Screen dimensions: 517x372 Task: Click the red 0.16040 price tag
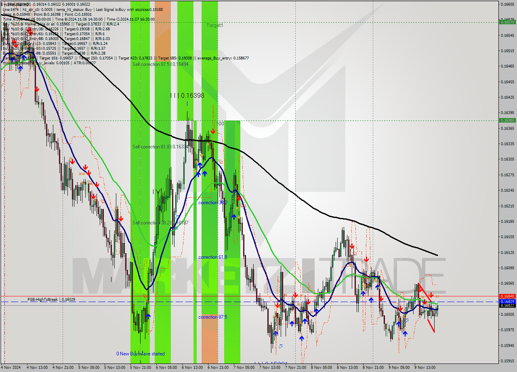click(x=507, y=296)
